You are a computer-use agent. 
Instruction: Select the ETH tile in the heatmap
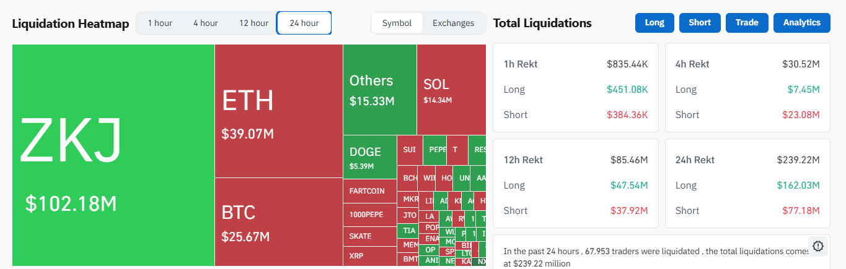coord(278,111)
